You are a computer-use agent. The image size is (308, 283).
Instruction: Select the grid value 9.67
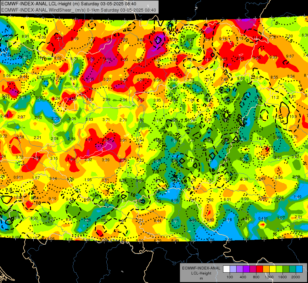pos(290,56)
